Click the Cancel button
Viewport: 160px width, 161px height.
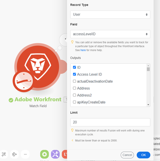(127, 155)
